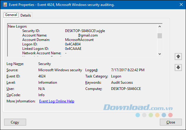Select the General tab
The width and height of the screenshot is (186, 130).
click(x=11, y=15)
